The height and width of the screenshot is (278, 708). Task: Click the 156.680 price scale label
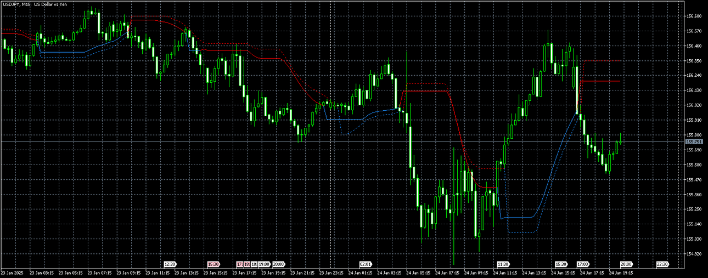[695, 16]
